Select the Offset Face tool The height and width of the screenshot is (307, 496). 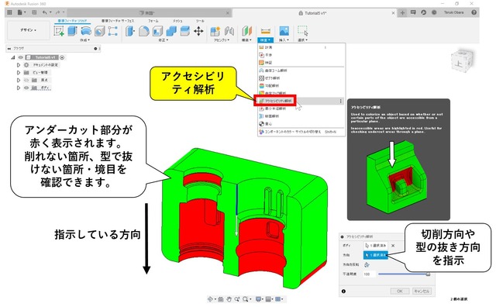click(x=184, y=31)
